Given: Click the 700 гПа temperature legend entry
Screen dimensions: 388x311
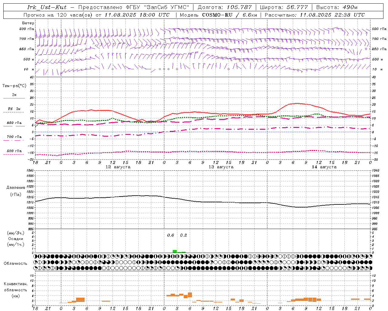Looking at the screenshot, I should click(14, 137).
